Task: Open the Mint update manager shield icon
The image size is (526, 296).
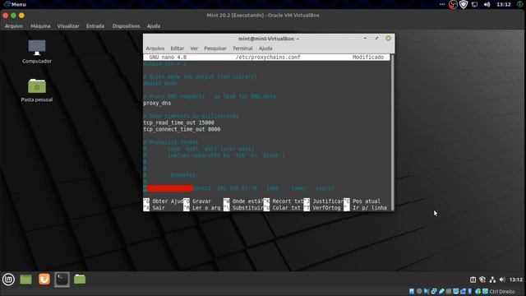Action: pyautogui.click(x=482, y=280)
